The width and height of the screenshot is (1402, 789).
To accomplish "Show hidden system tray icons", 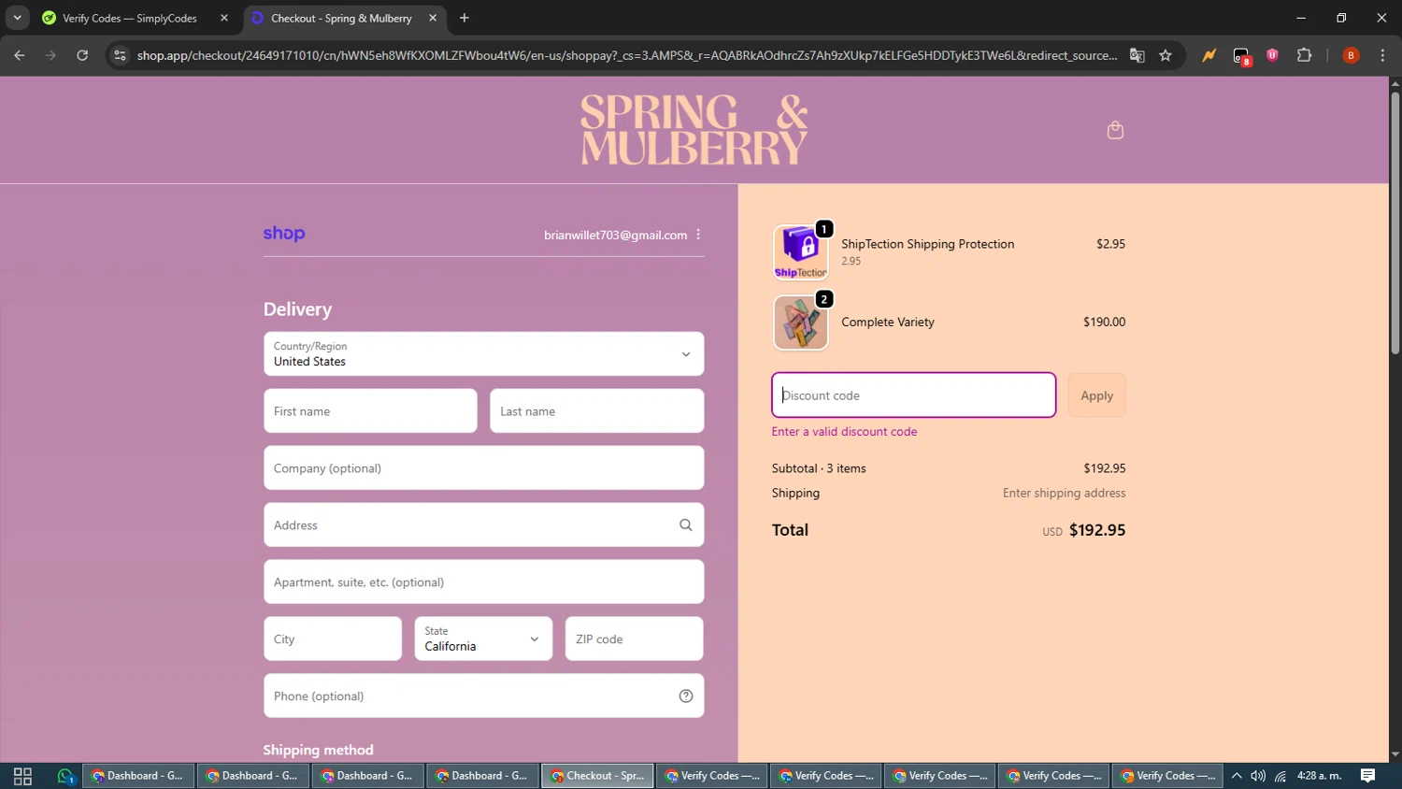I will click(x=1237, y=776).
